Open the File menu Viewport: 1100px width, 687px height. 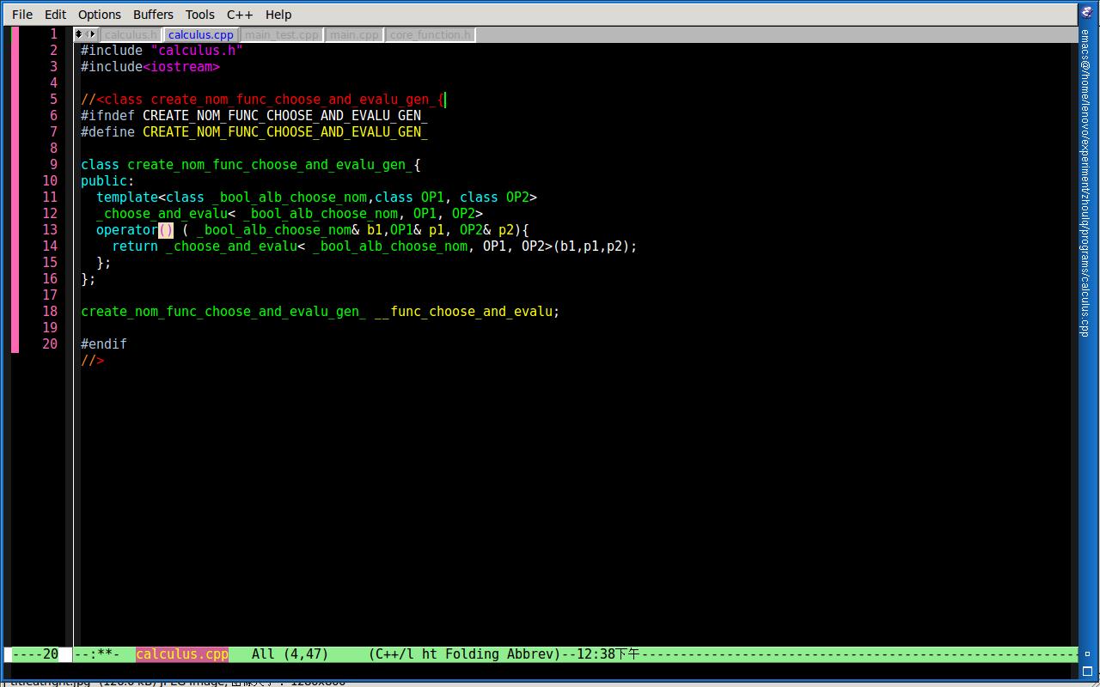coord(22,15)
